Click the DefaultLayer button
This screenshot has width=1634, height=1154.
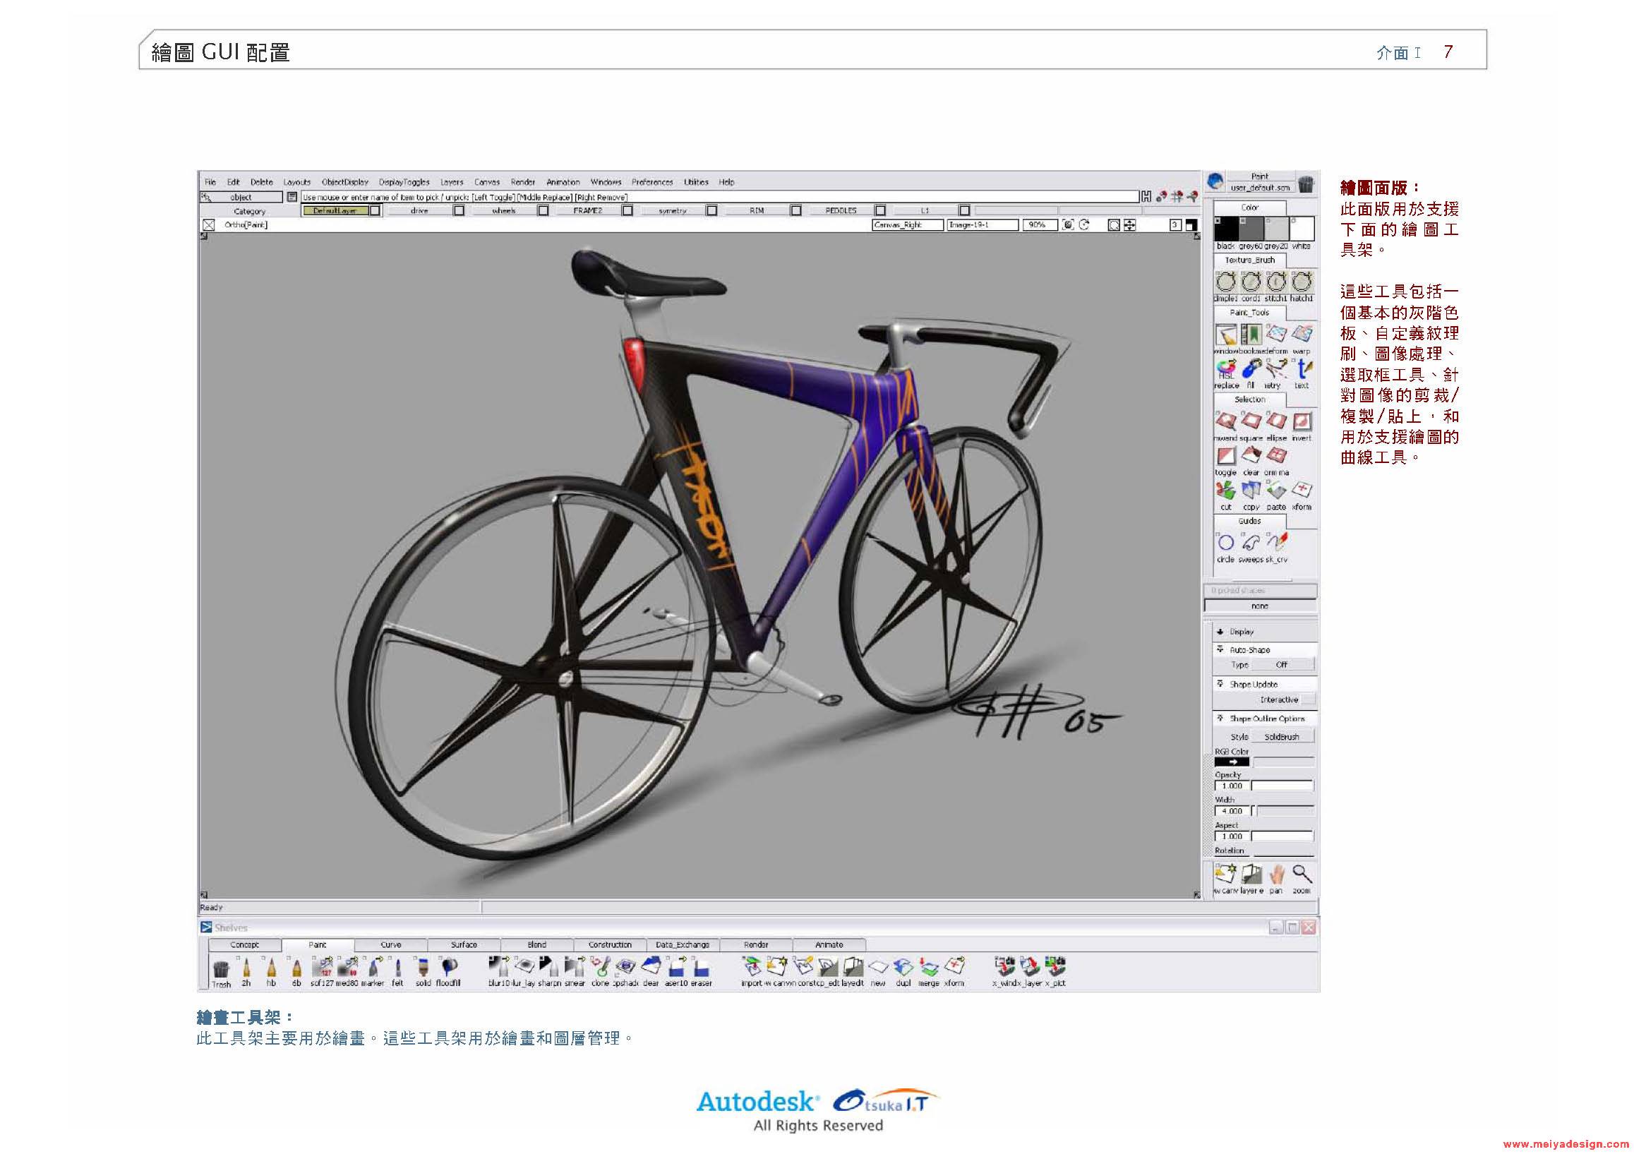pos(335,210)
